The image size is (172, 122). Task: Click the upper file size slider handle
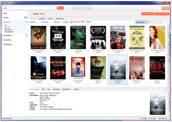(x=83, y=21)
